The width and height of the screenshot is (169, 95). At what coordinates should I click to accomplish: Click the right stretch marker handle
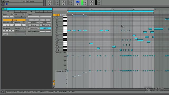pos(83,15)
